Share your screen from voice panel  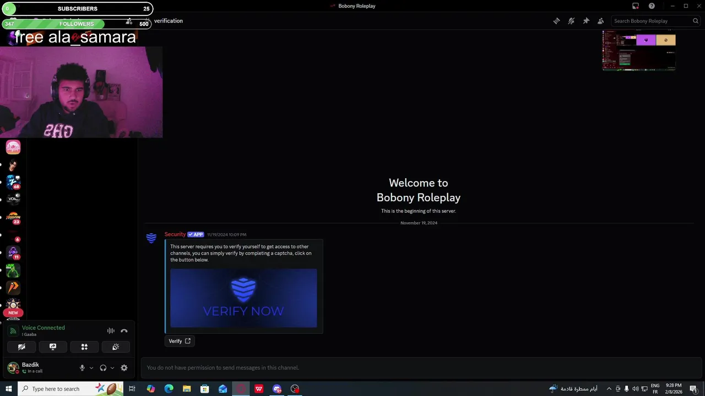53,347
